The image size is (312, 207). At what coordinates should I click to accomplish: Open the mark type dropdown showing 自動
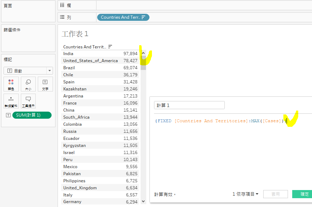28,71
